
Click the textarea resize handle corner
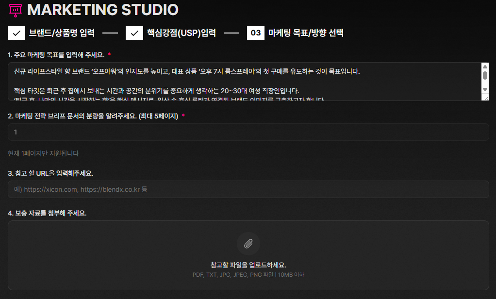[486, 98]
